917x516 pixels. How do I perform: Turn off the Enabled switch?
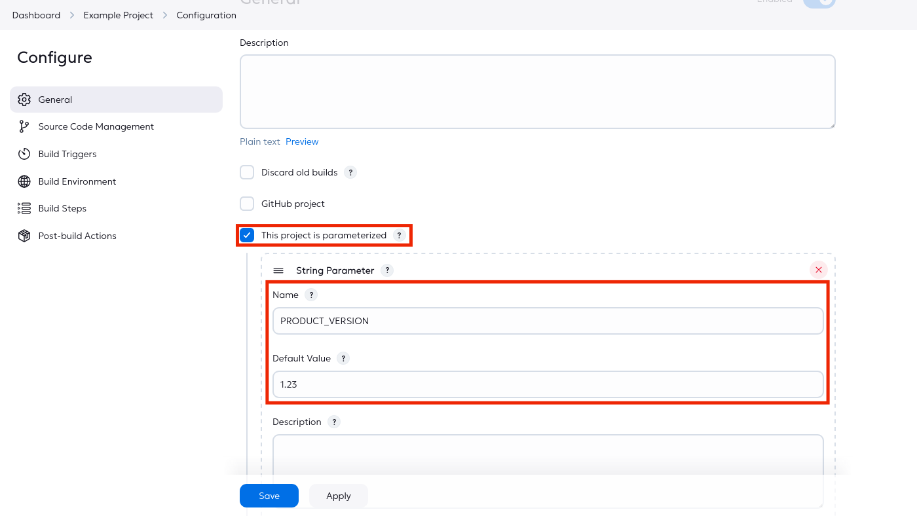click(x=819, y=3)
